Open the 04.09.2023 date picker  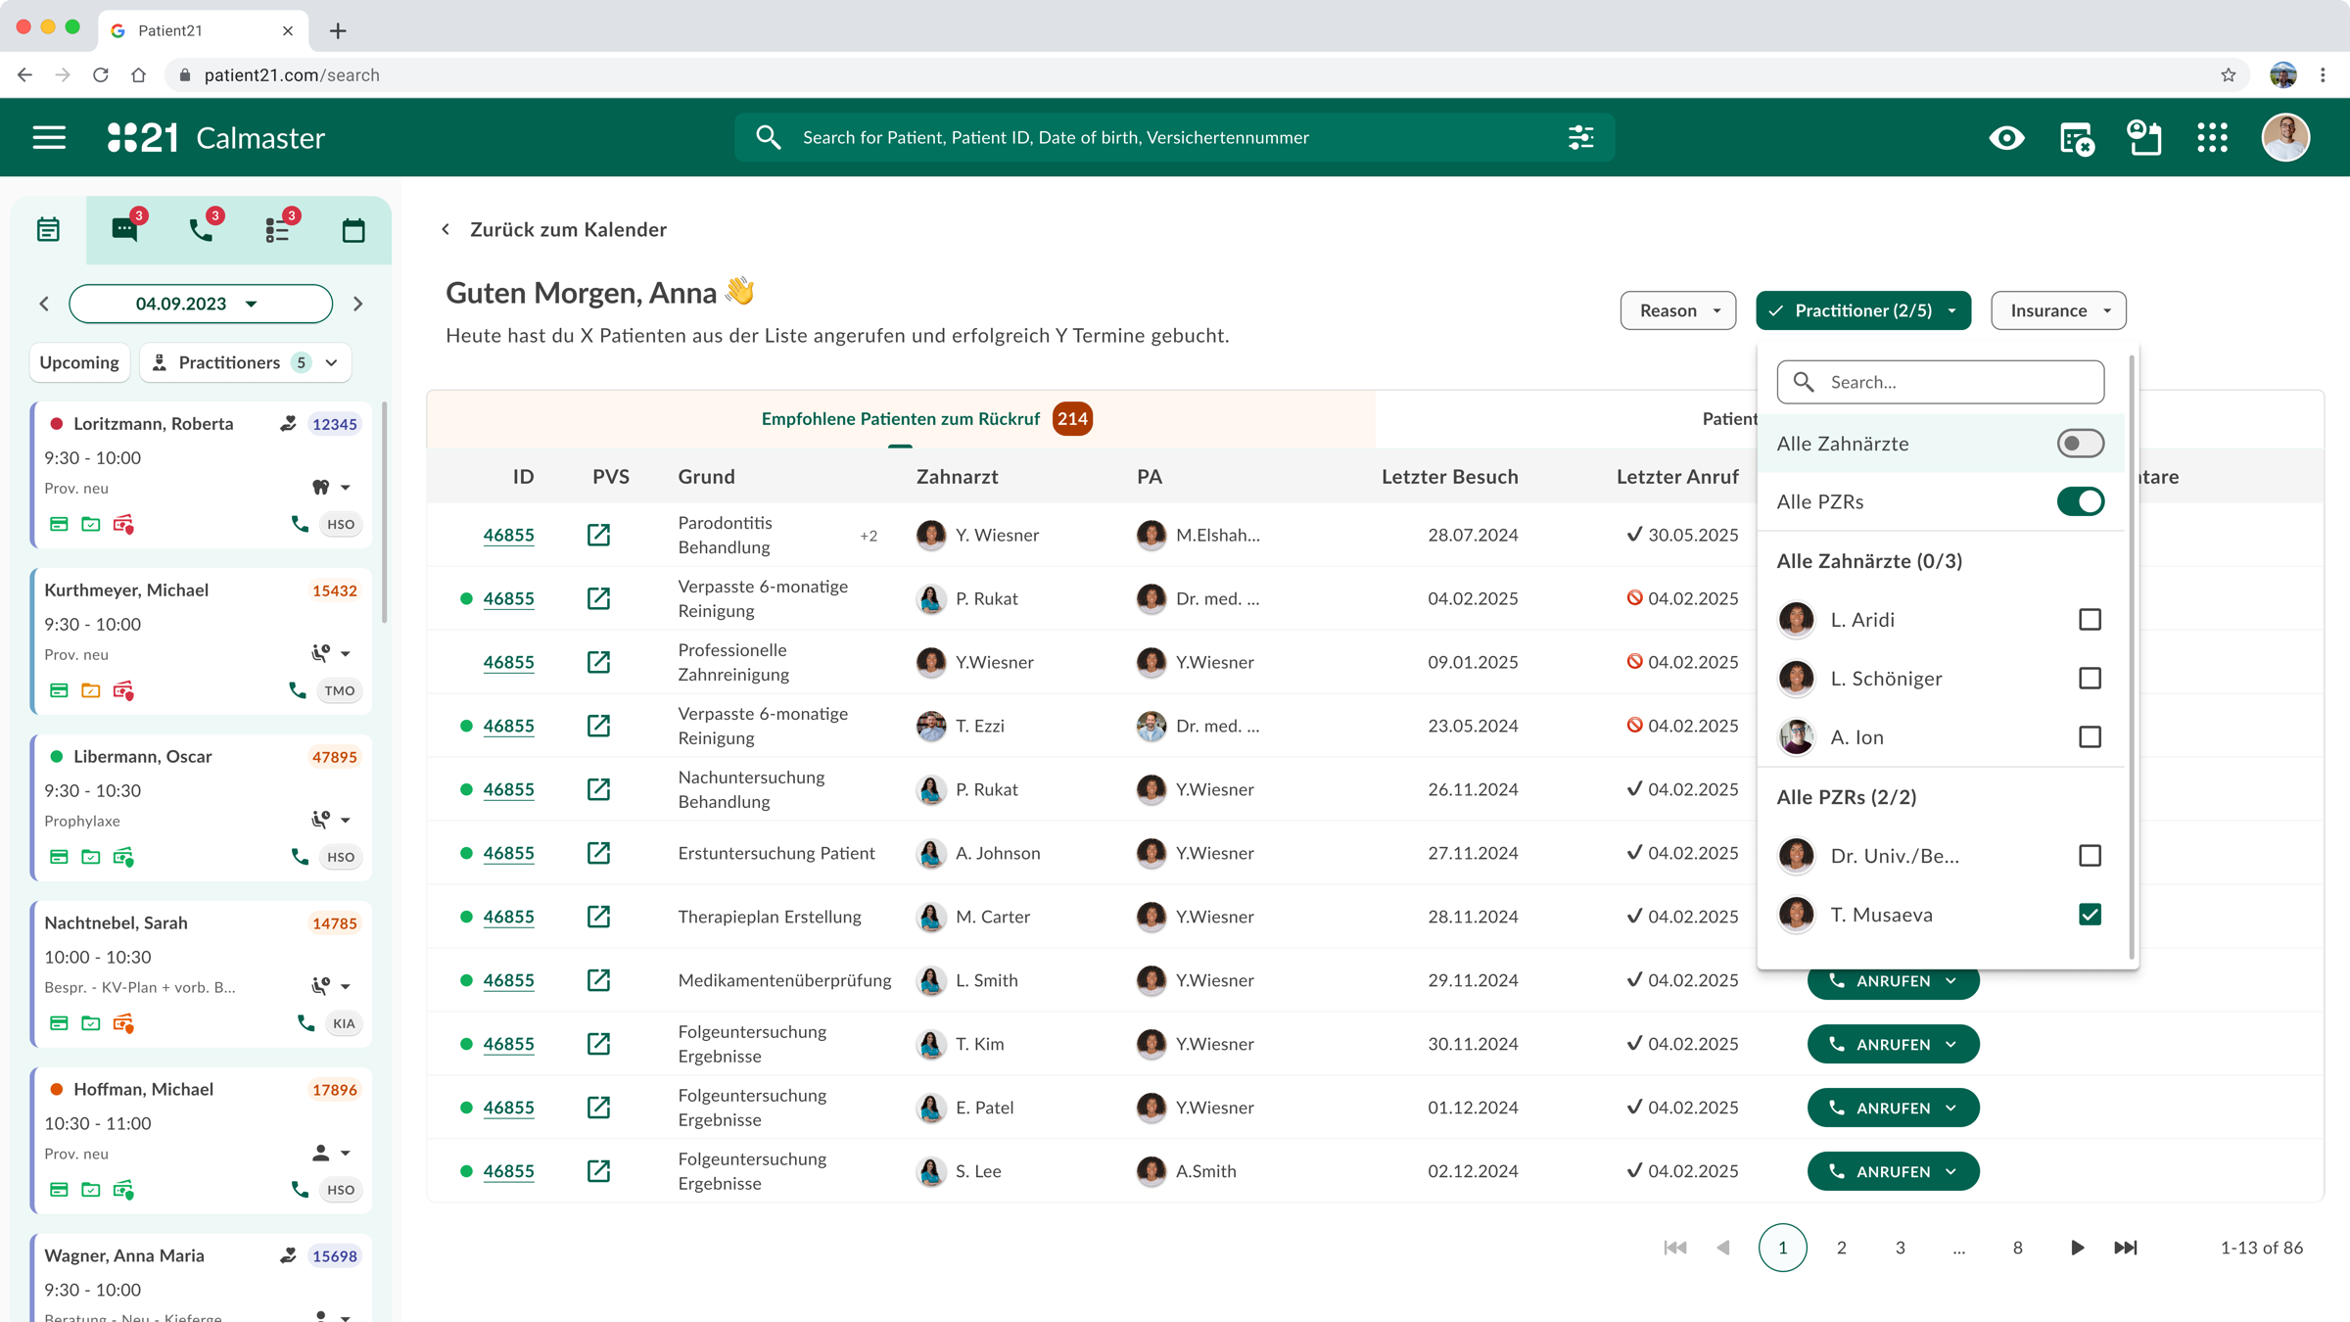(201, 304)
